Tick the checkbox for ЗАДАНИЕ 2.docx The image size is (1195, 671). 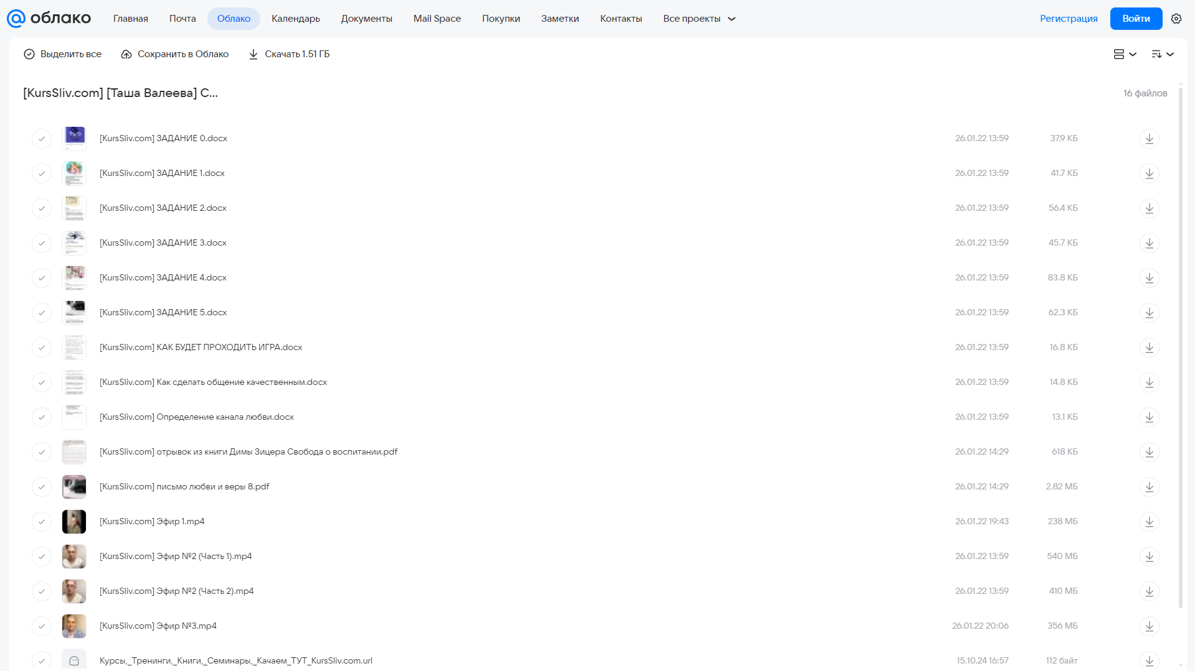click(42, 208)
